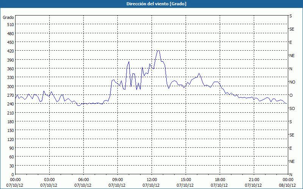
Task: Click the chart title 'Dirección del viento [Grado]'
Action: coord(156,4)
